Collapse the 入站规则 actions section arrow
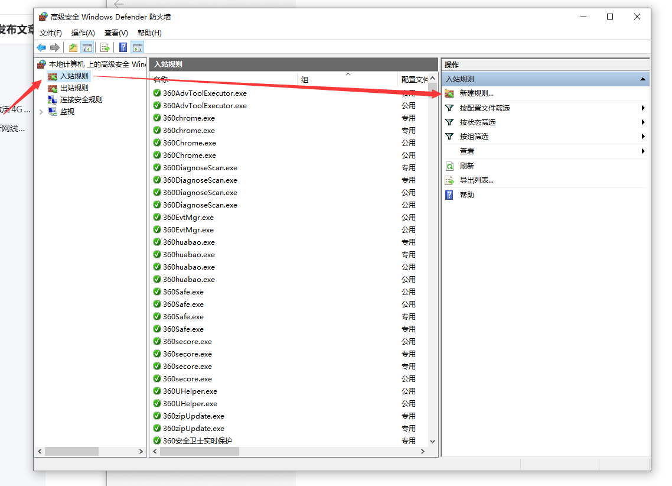Viewport: 672px width, 486px height. (x=642, y=79)
